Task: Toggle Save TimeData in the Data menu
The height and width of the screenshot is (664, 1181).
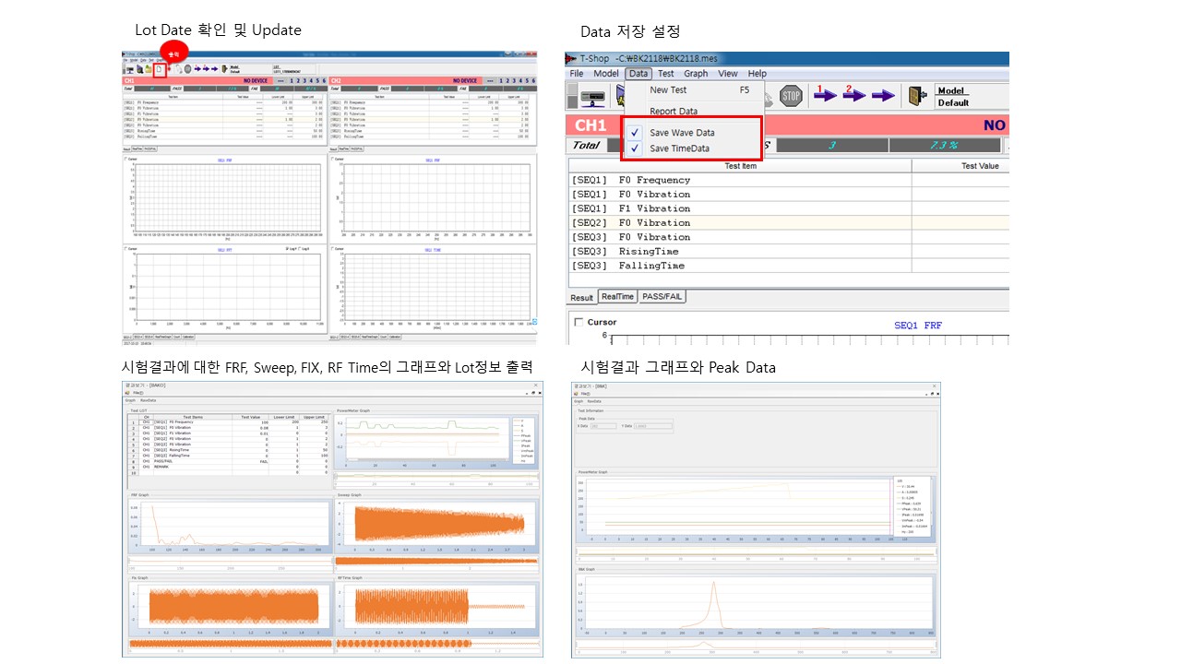Action: click(x=680, y=148)
